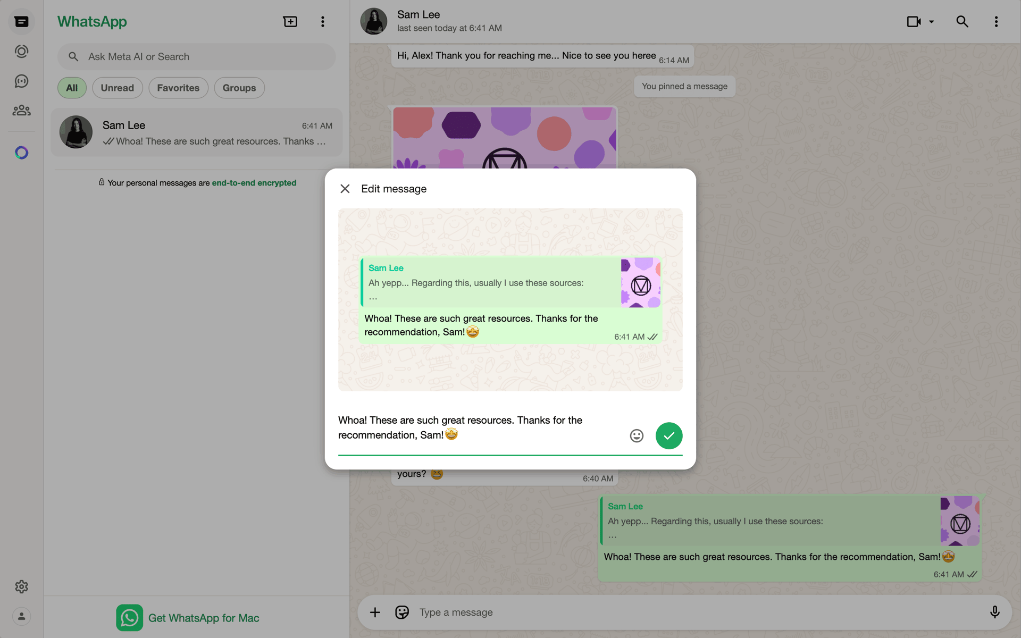The height and width of the screenshot is (638, 1021).
Task: Click the 'Hi, Alex!' message bubble
Action: pos(542,56)
